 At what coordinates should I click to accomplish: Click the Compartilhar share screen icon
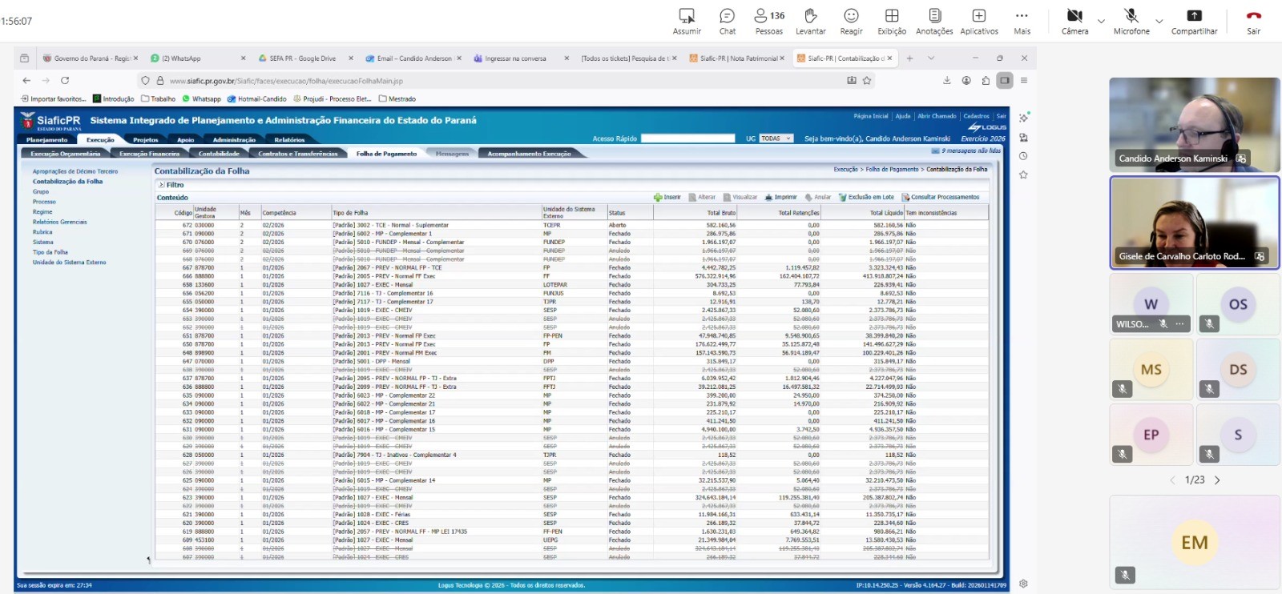pos(1194,22)
